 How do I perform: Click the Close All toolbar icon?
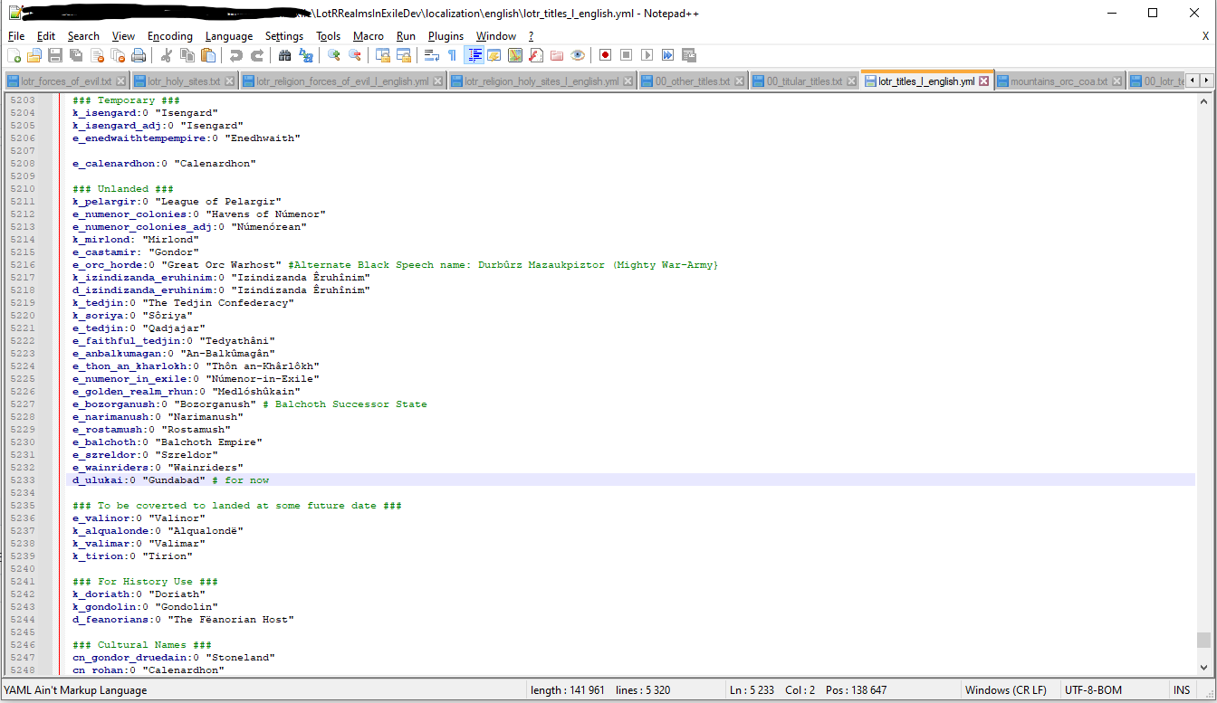click(x=118, y=55)
